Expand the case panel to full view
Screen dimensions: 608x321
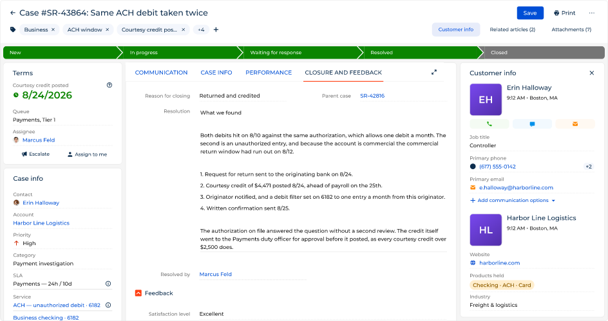click(434, 72)
